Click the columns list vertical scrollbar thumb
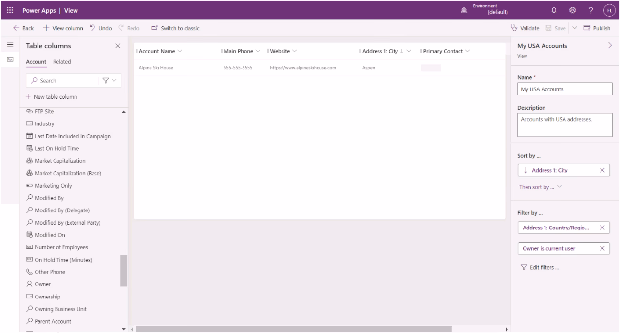Screen dimensions: 620x333 click(x=124, y=270)
